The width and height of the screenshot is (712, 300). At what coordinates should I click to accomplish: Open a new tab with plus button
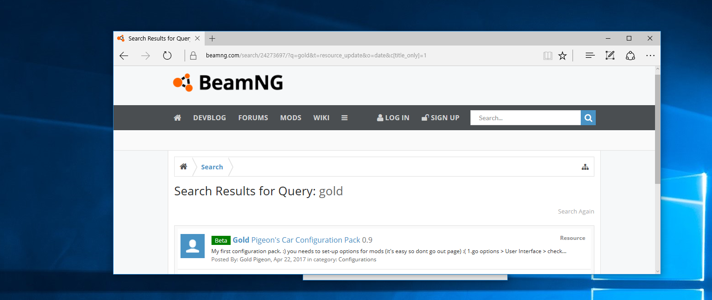pyautogui.click(x=212, y=39)
